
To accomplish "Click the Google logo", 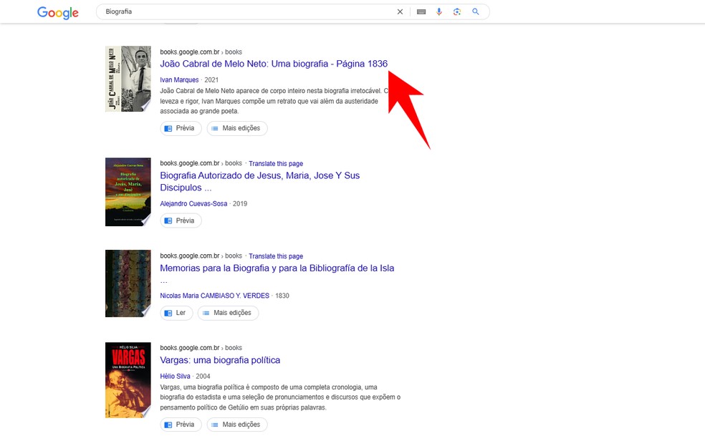I will point(57,13).
